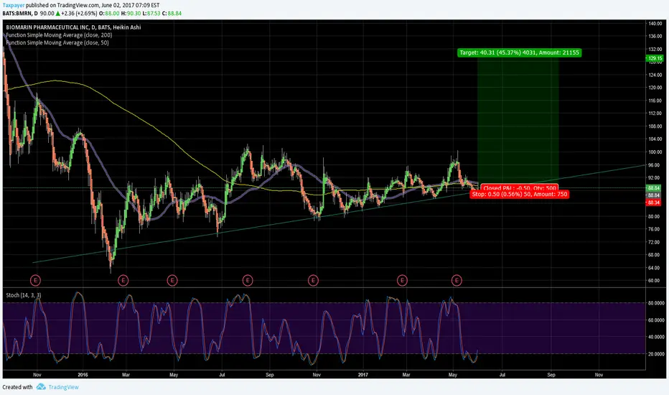Screen dimensions: 669x395
Task: Click the 80.0000 stochastic axis label
Action: (656, 303)
